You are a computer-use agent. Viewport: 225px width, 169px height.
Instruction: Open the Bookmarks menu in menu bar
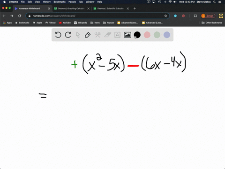[x=60, y=2]
